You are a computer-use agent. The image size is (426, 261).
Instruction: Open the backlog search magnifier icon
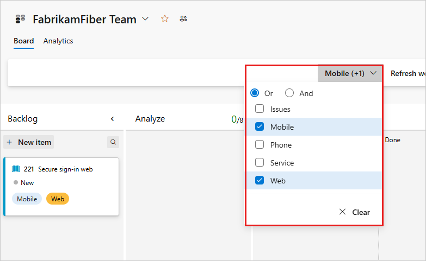pyautogui.click(x=113, y=142)
